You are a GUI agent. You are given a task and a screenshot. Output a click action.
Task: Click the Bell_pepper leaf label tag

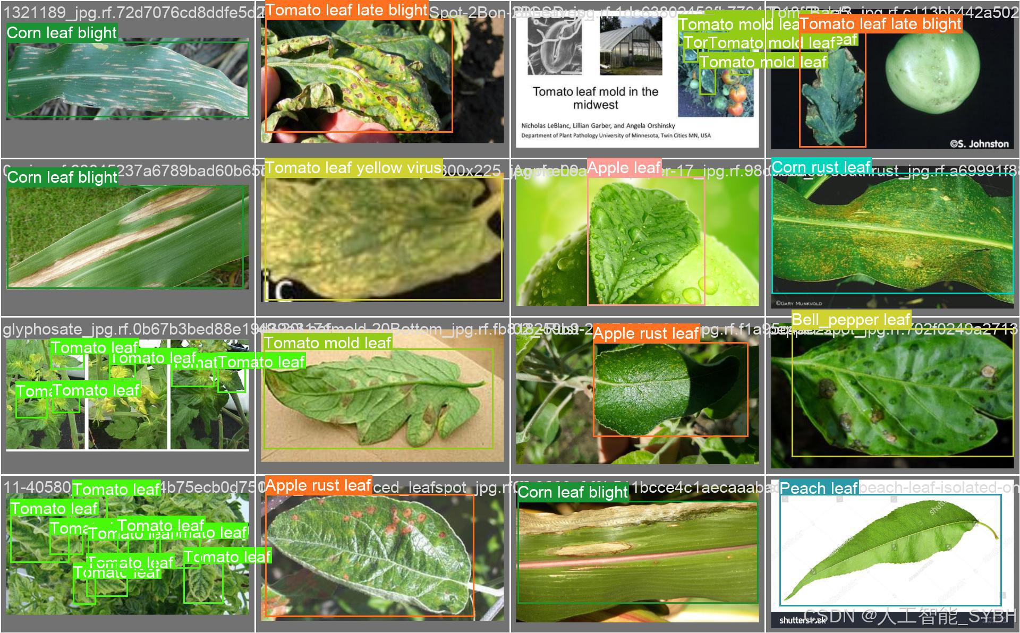(x=851, y=320)
